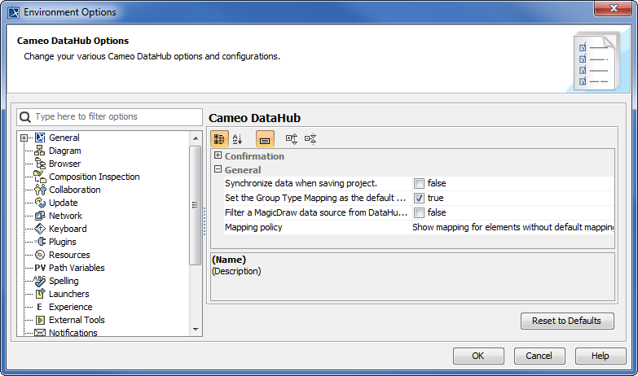This screenshot has width=638, height=376.
Task: Enable Synchronize data when saving project
Action: (419, 183)
